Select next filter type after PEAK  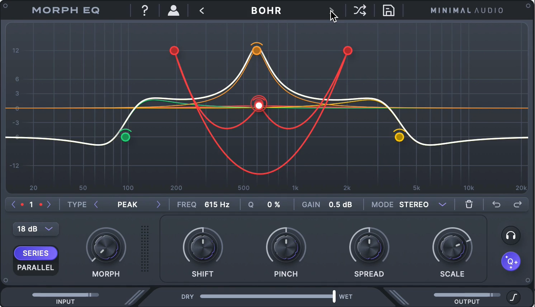(158, 204)
